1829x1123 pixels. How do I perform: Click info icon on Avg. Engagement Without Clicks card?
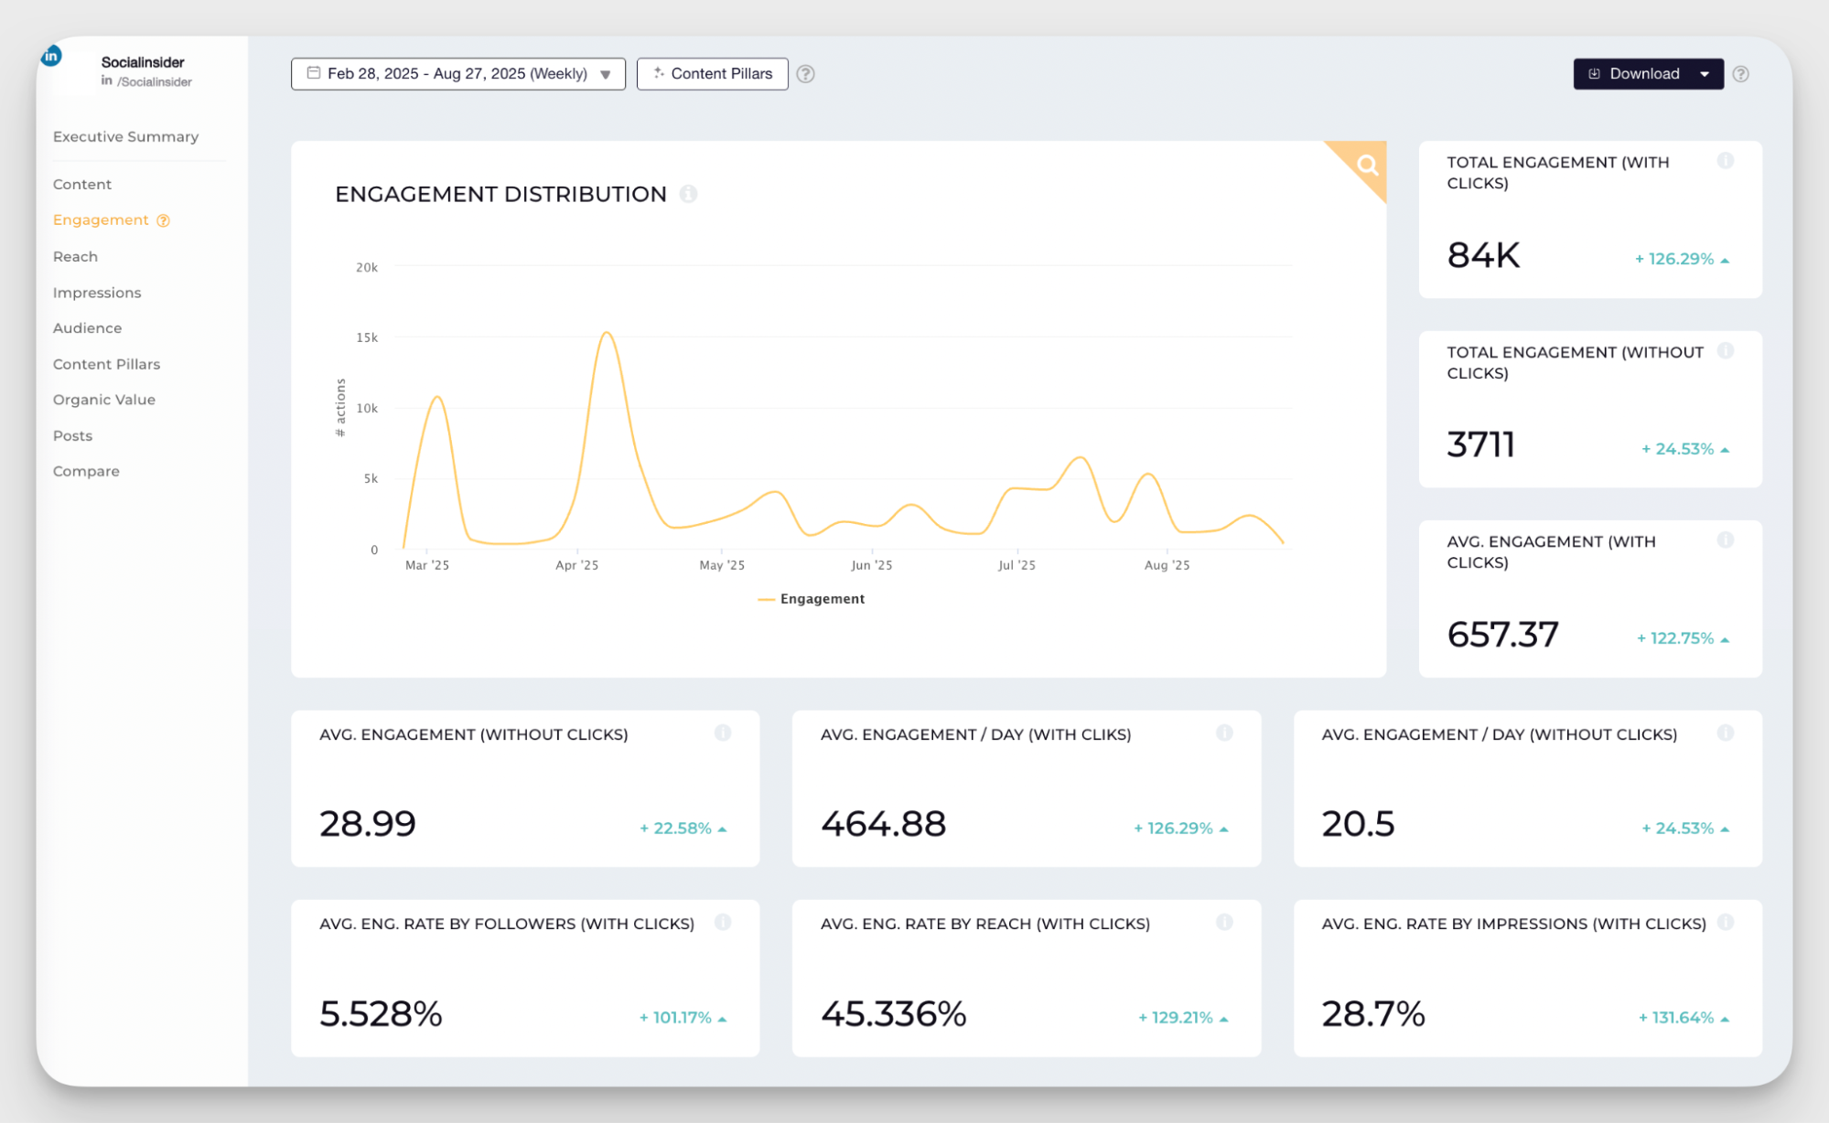click(723, 733)
